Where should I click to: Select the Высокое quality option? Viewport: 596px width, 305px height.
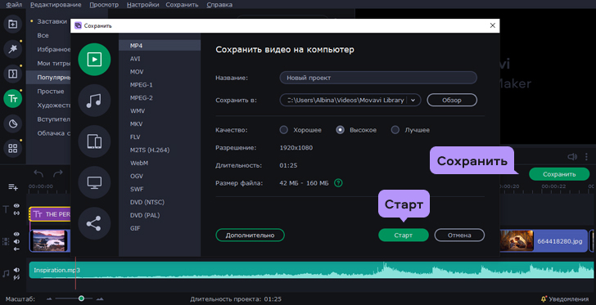341,130
